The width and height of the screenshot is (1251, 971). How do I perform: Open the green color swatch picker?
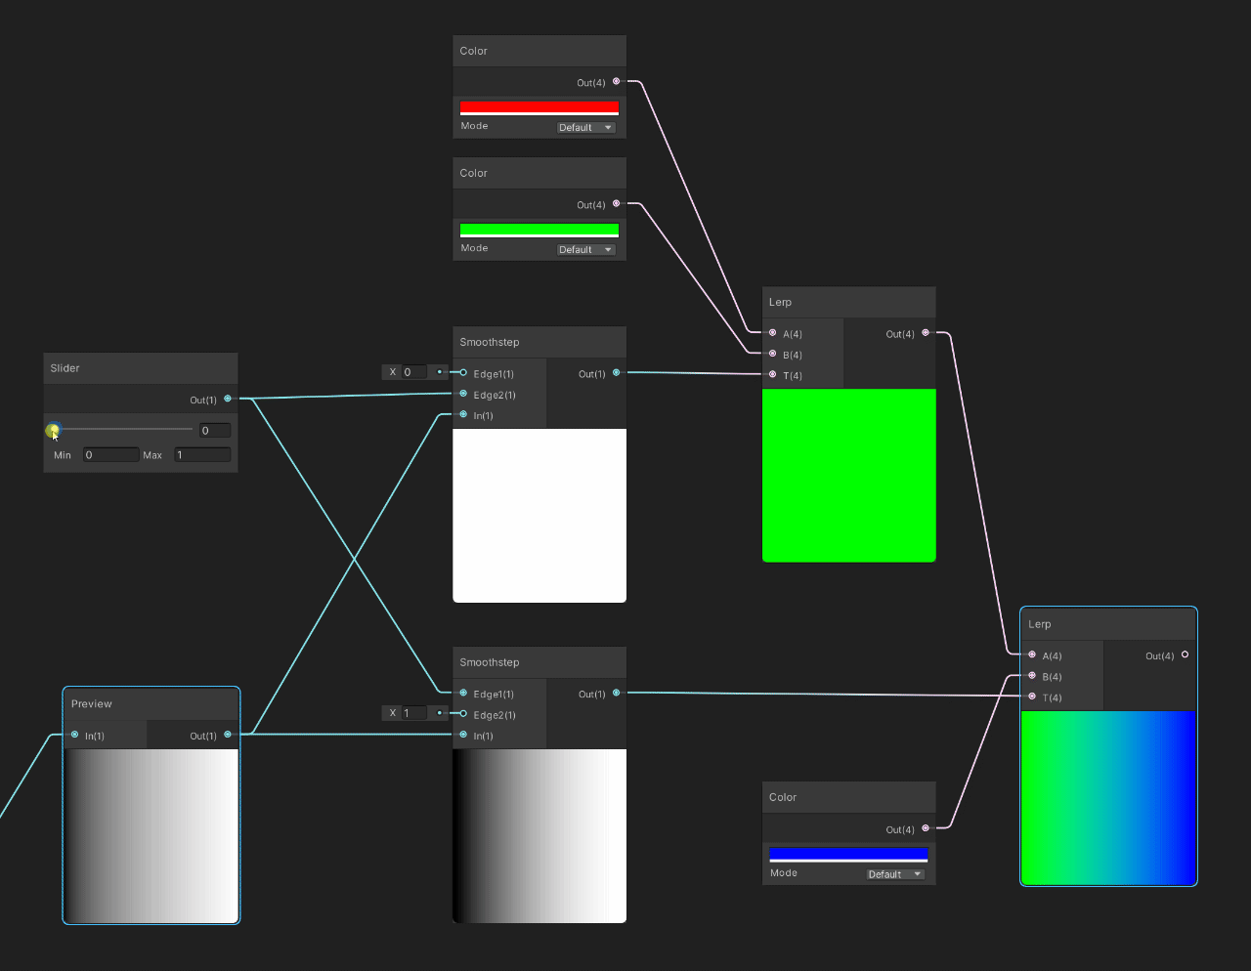coord(539,230)
